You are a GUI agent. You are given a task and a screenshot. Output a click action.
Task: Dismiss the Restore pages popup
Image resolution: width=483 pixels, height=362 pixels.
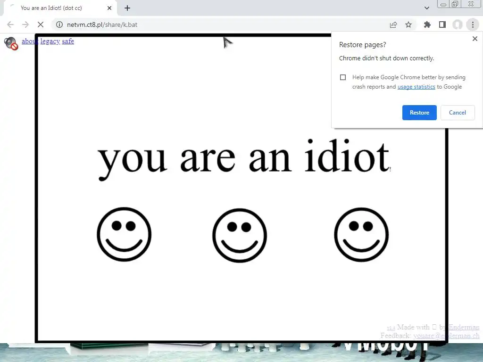point(475,39)
